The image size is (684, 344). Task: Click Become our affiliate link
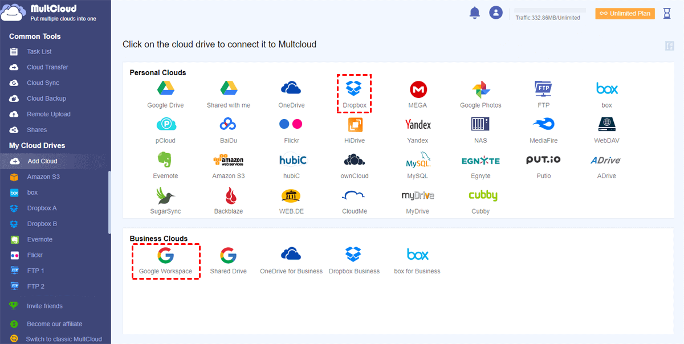point(55,324)
